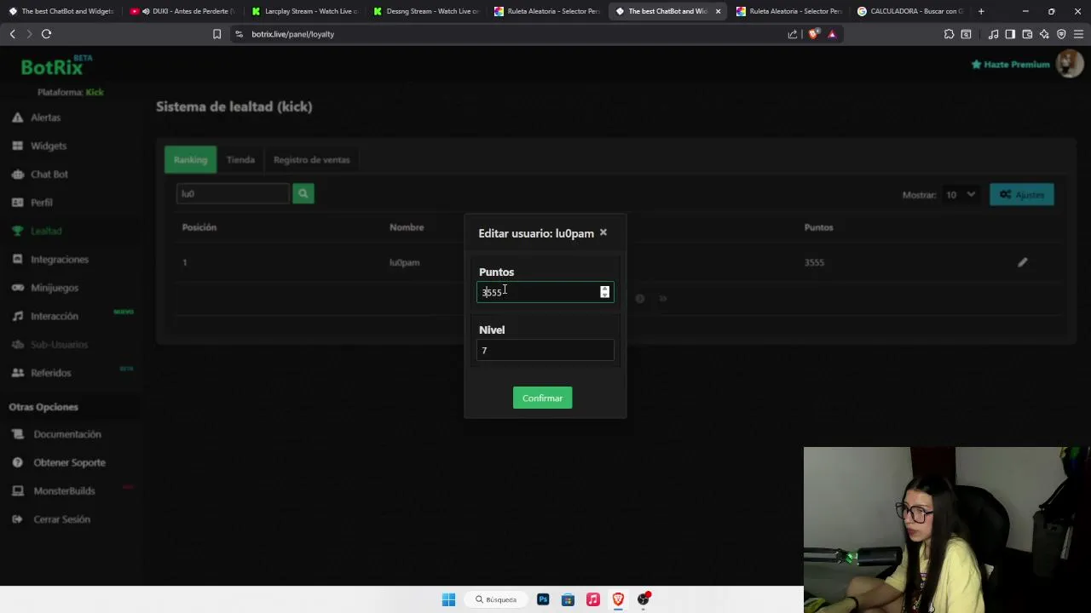This screenshot has width=1091, height=613.
Task: Switch to the Registro de ventas tab
Action: (311, 160)
